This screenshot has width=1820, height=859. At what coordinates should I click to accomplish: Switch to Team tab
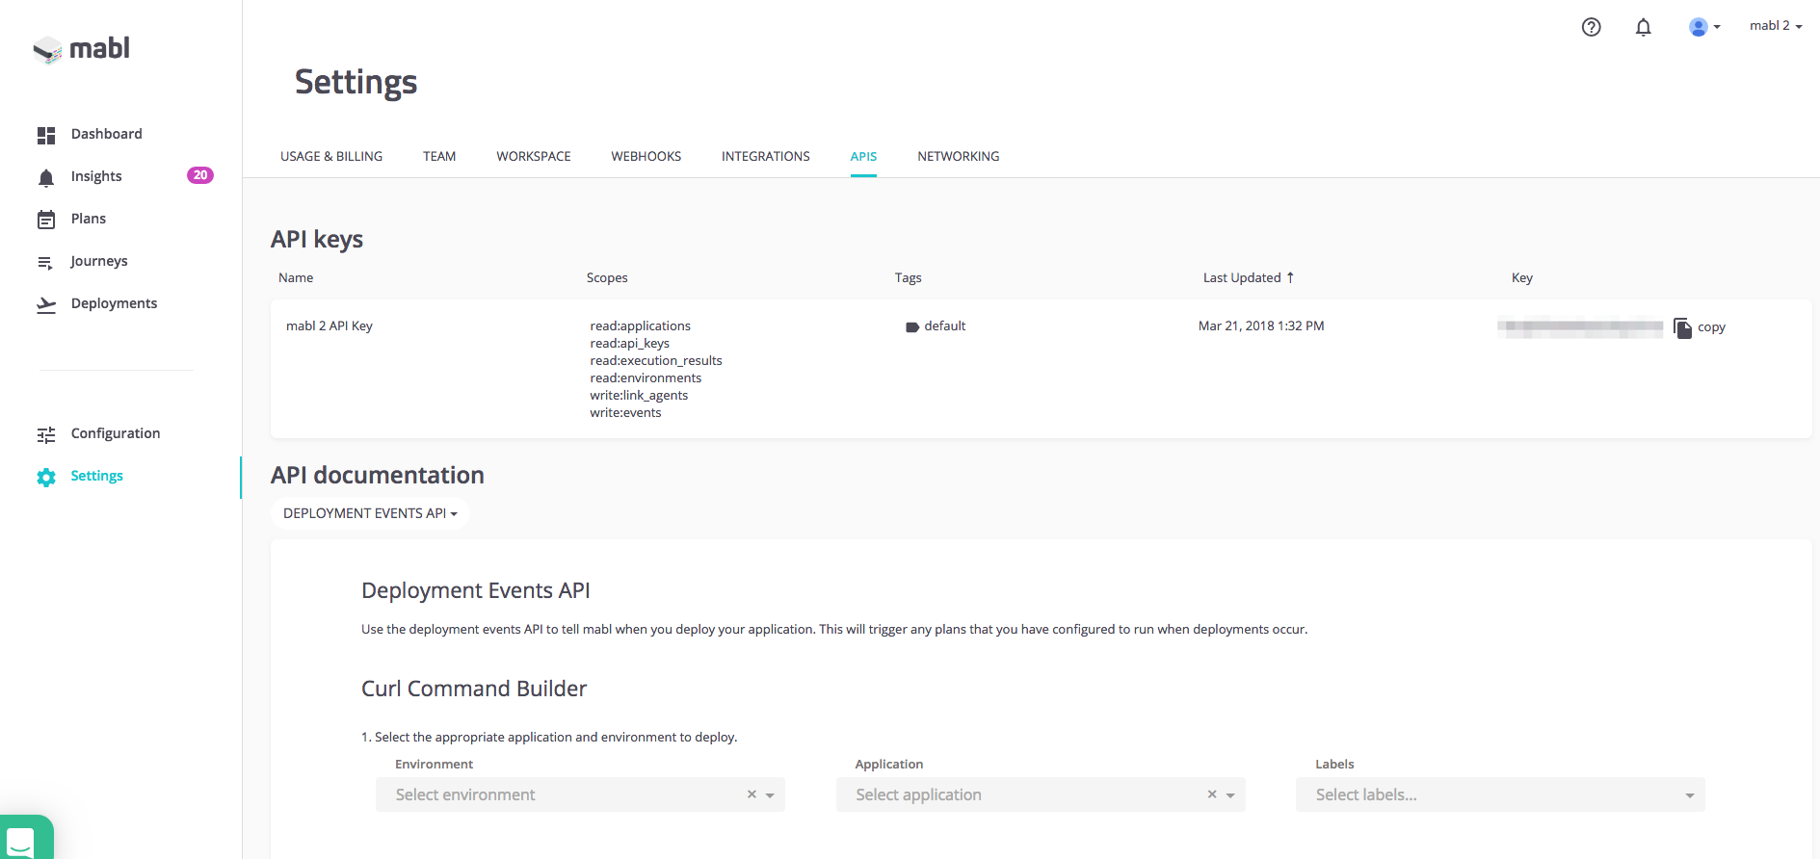[x=439, y=156]
